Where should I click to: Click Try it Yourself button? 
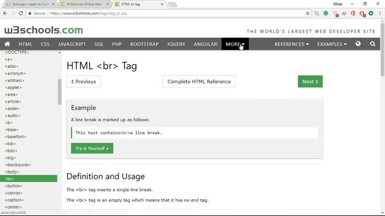pos(92,148)
